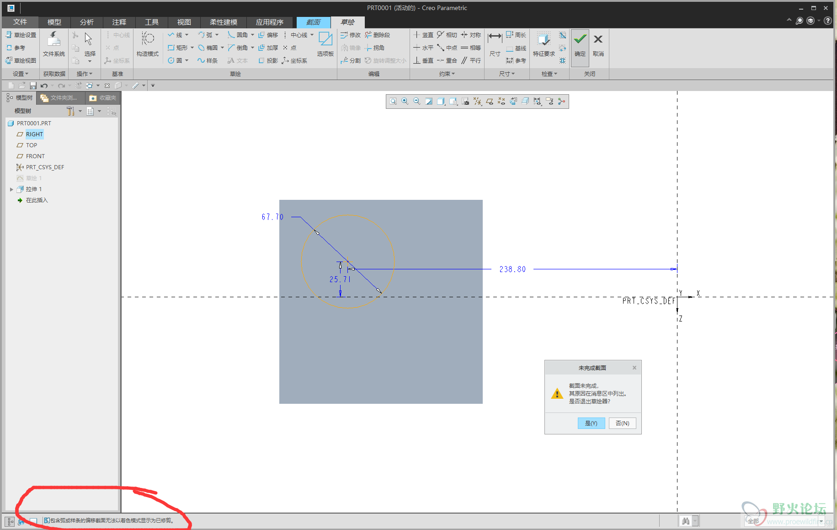
Task: Open the 选项板 palette
Action: pyautogui.click(x=325, y=44)
